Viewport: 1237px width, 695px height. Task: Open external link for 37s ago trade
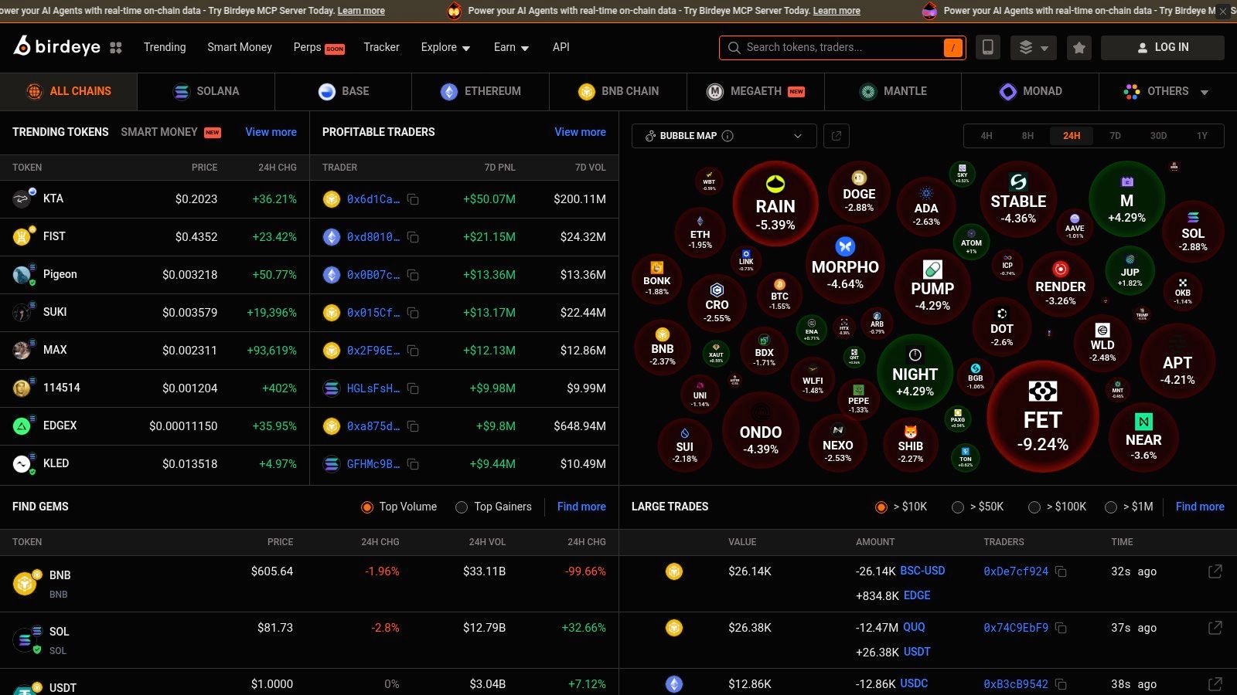(1215, 628)
